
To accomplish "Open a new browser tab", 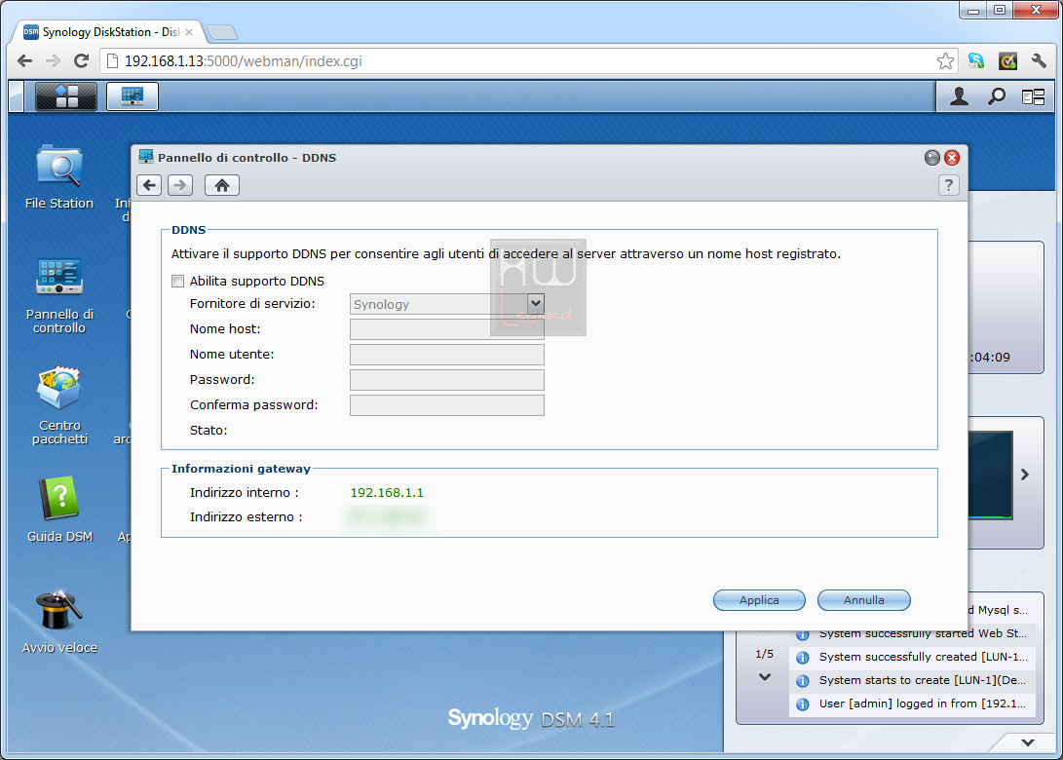I will pyautogui.click(x=222, y=32).
